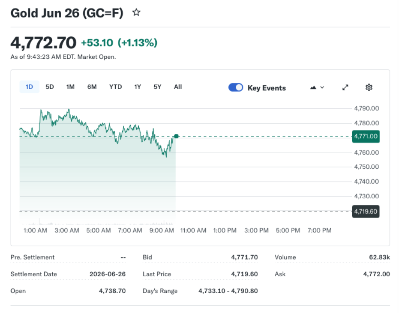Switch to the YTD timeframe tab
Viewport: 399px width, 313px height.
(115, 87)
